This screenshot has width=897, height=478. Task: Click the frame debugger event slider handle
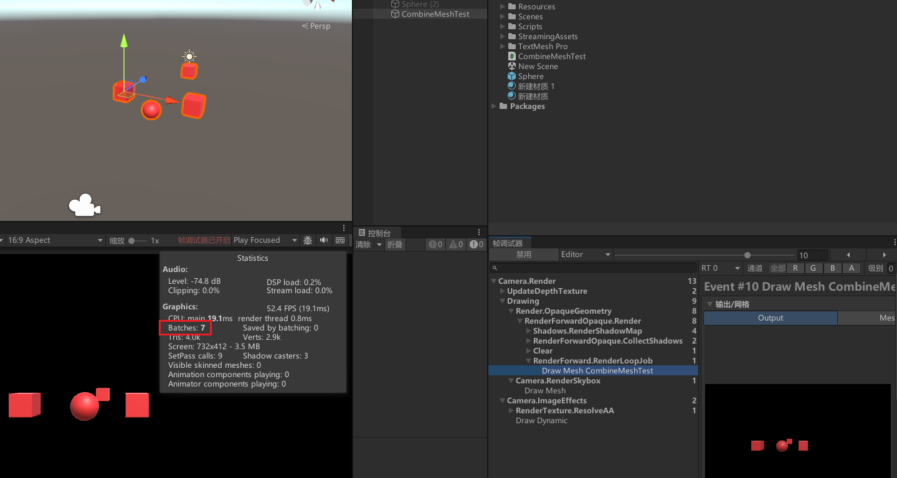(x=747, y=255)
